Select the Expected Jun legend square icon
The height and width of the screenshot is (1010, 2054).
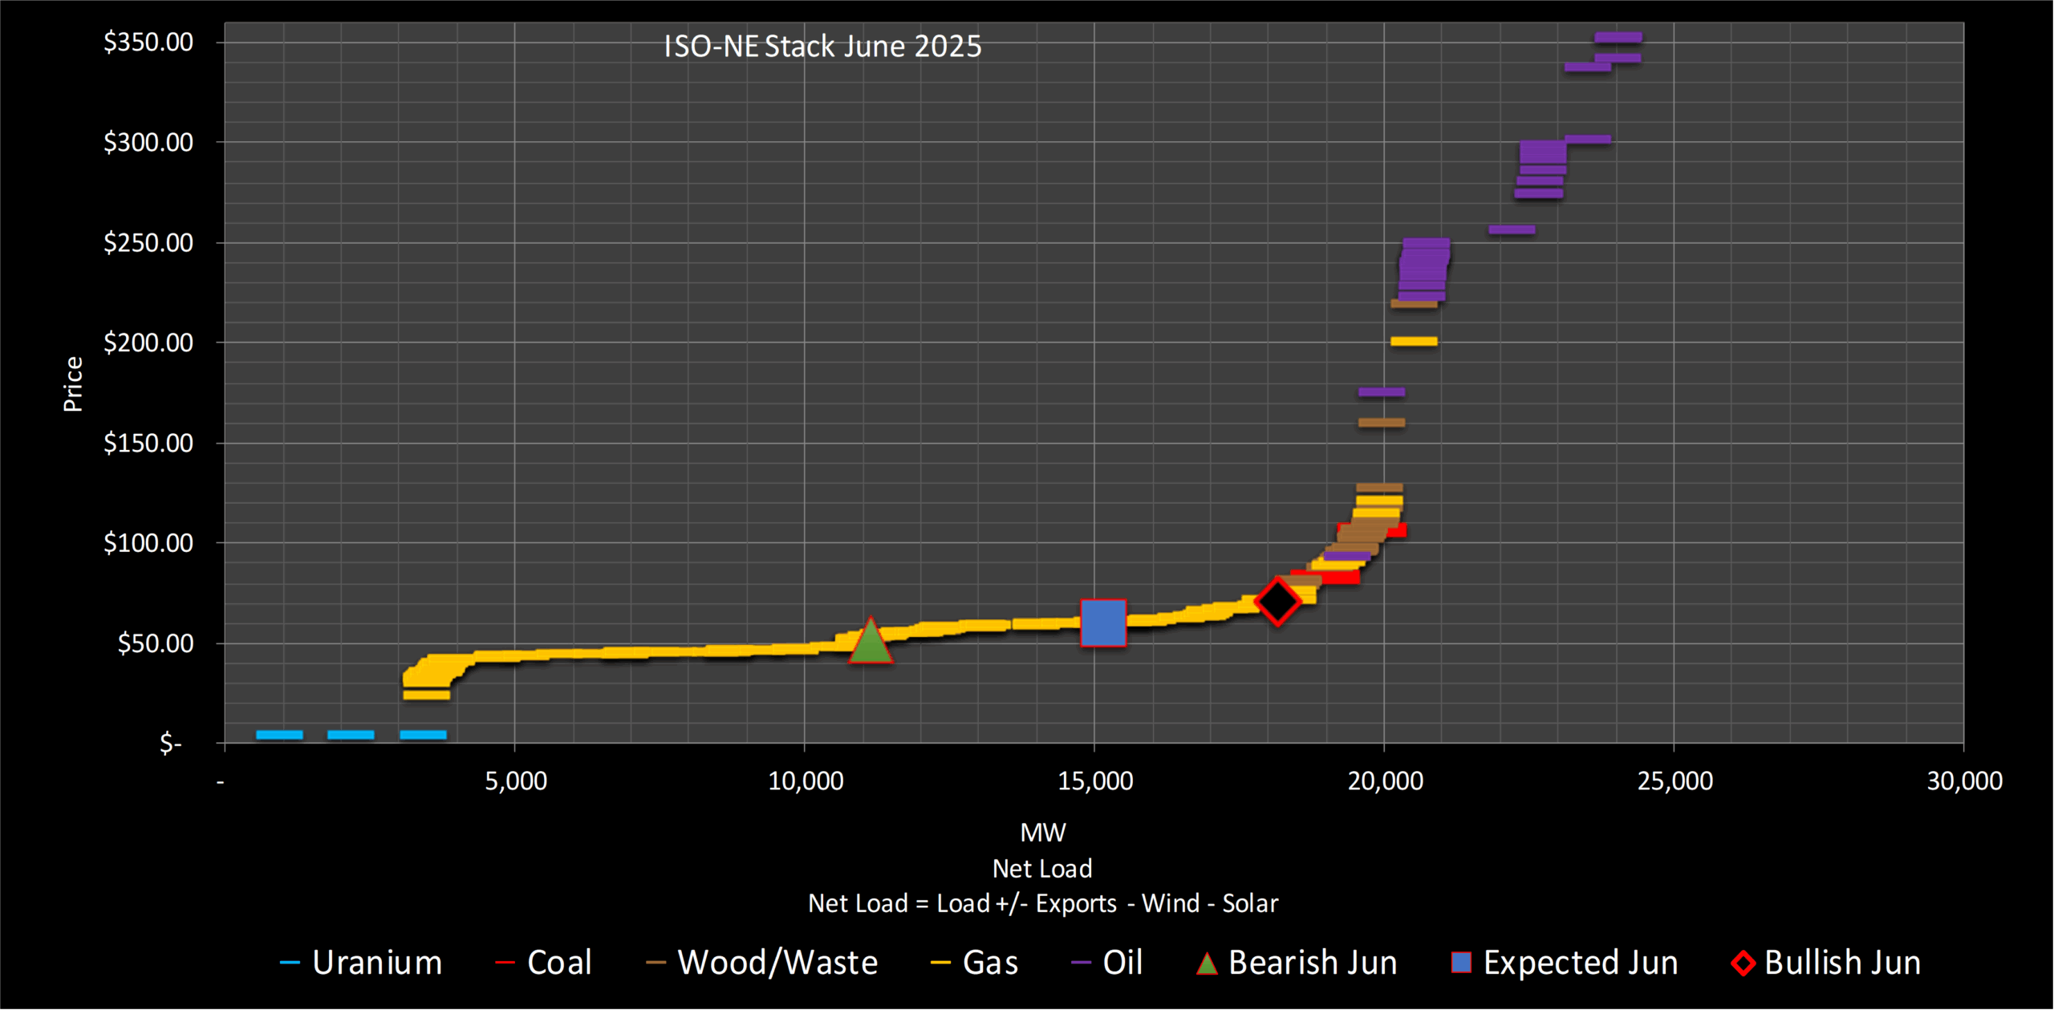tap(1461, 962)
